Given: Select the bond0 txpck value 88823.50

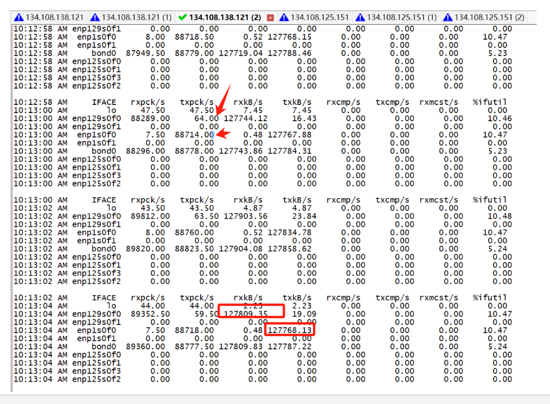Looking at the screenshot, I should coord(194,249).
